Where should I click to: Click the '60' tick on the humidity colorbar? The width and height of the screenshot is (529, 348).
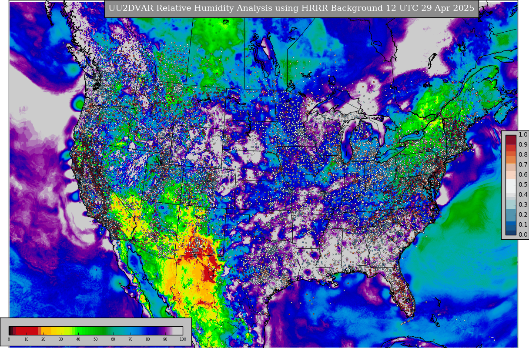[x=113, y=339]
